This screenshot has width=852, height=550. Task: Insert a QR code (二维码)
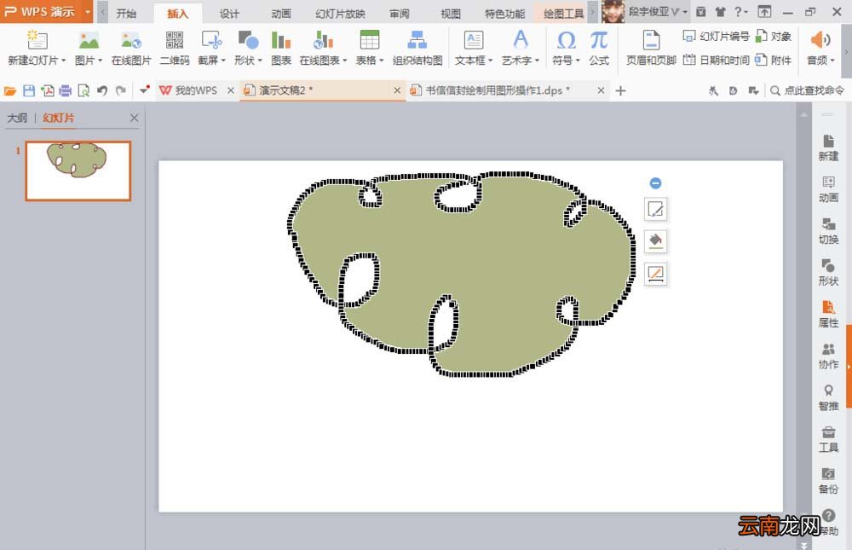coord(175,48)
